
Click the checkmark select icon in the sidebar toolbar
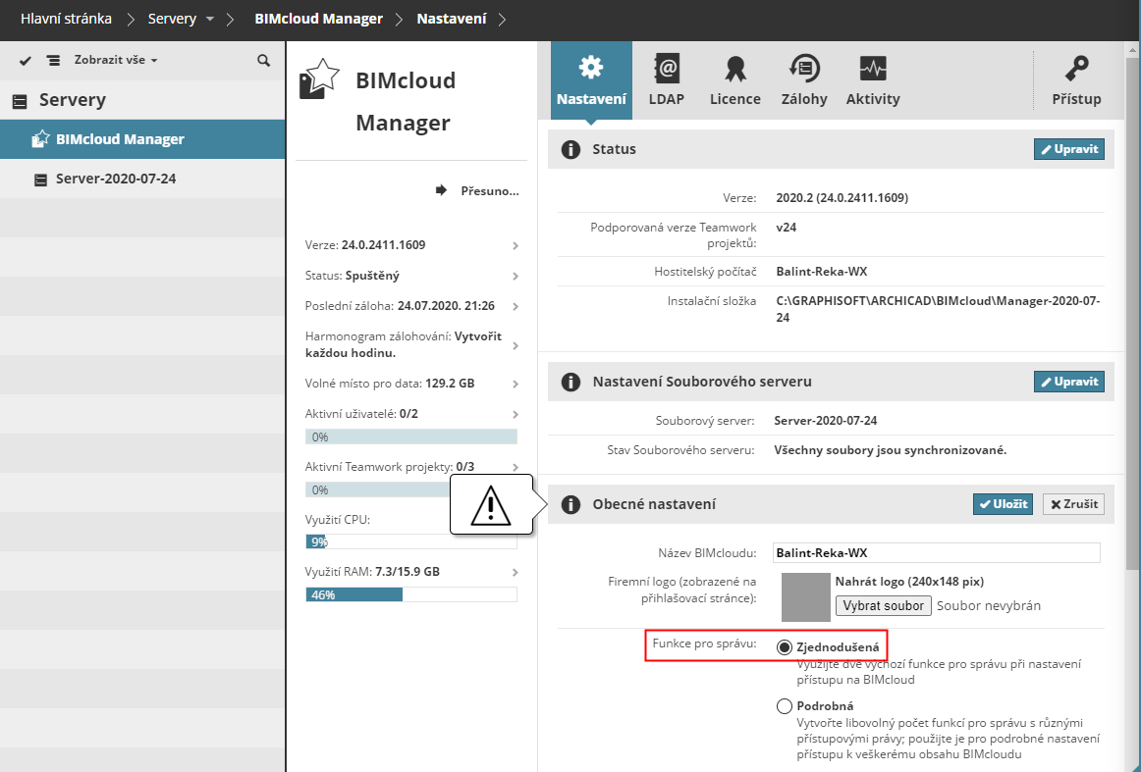[x=26, y=61]
